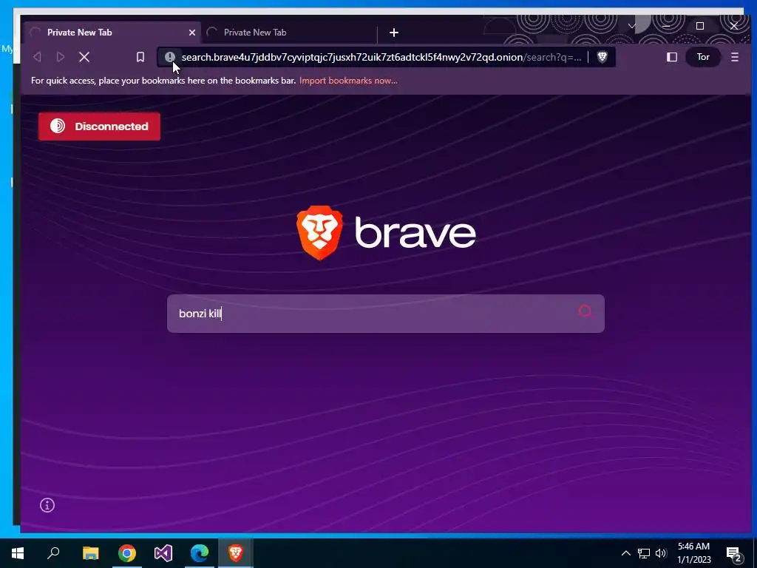The height and width of the screenshot is (568, 757).
Task: Open the Brave hamburger main menu
Action: (x=734, y=57)
